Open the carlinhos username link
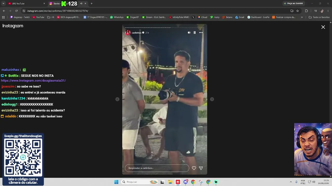The height and width of the screenshot is (186, 332). [x=136, y=33]
